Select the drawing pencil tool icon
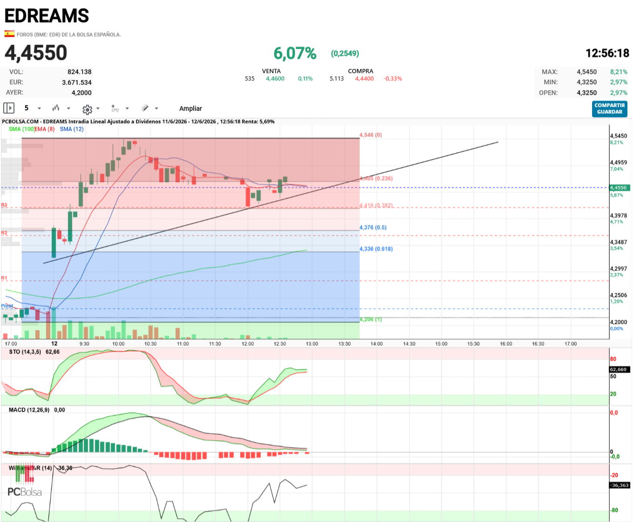Image resolution: width=633 pixels, height=522 pixels. click(145, 108)
